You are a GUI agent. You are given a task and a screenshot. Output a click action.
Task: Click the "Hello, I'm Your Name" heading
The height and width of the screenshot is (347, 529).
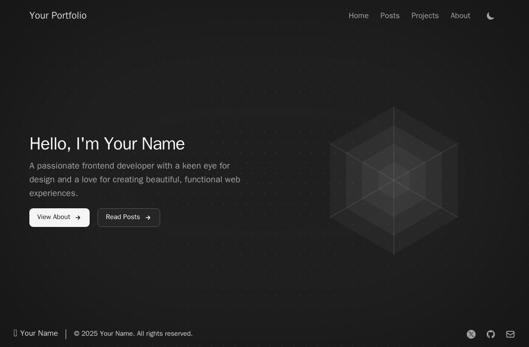point(107,144)
